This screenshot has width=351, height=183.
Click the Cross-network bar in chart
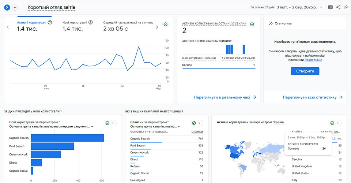(x=46, y=154)
